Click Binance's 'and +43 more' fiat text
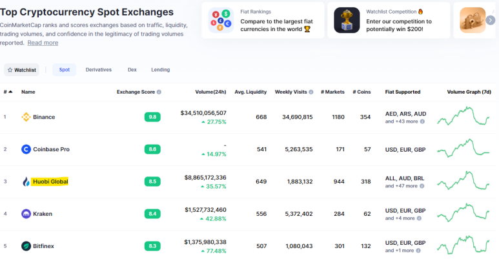Image resolution: width=499 pixels, height=261 pixels. (x=402, y=121)
